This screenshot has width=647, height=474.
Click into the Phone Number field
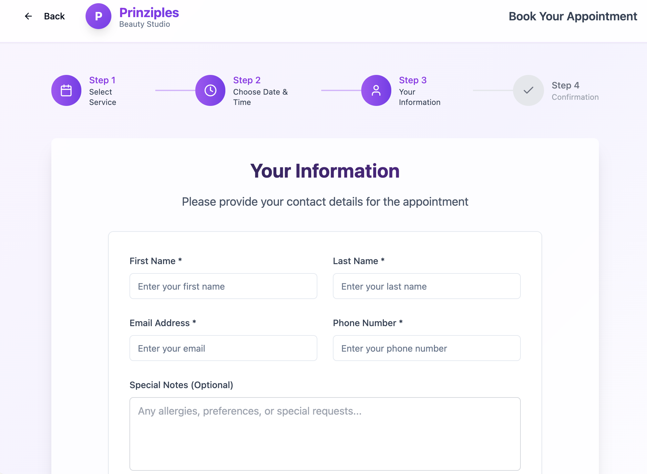(426, 348)
